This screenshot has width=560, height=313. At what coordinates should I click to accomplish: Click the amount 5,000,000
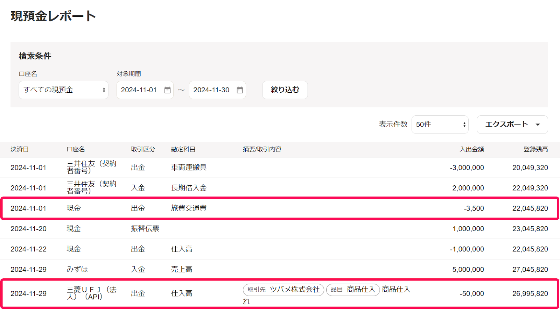pyautogui.click(x=468, y=270)
